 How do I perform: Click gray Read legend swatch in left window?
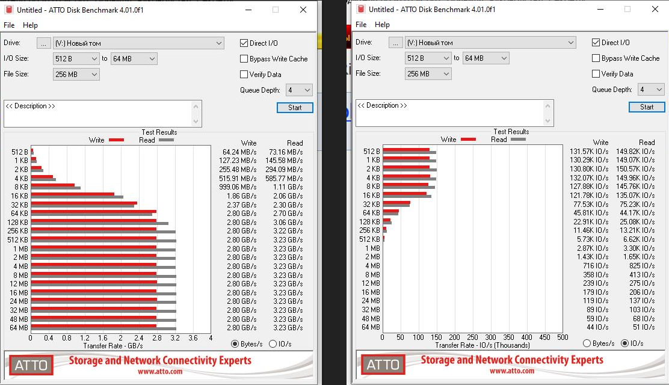click(167, 140)
